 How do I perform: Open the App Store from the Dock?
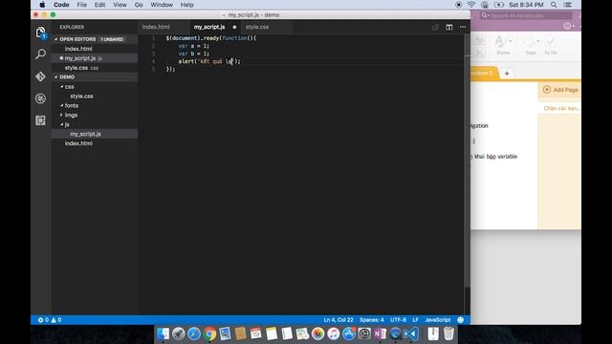(349, 333)
